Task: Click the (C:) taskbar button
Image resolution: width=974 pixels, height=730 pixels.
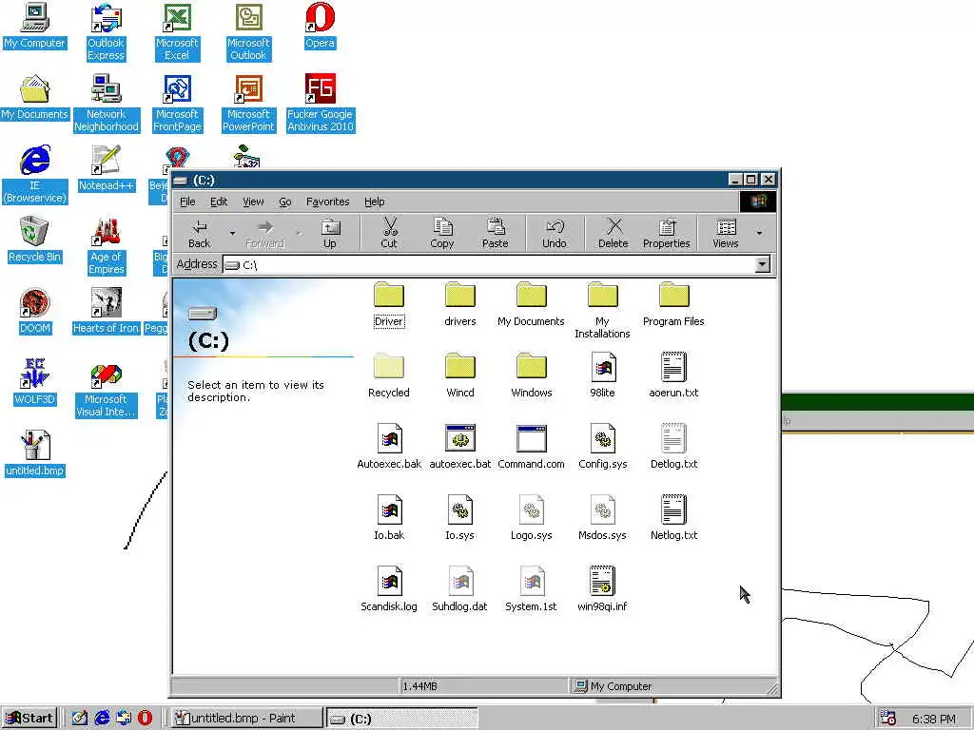Action: [x=402, y=719]
